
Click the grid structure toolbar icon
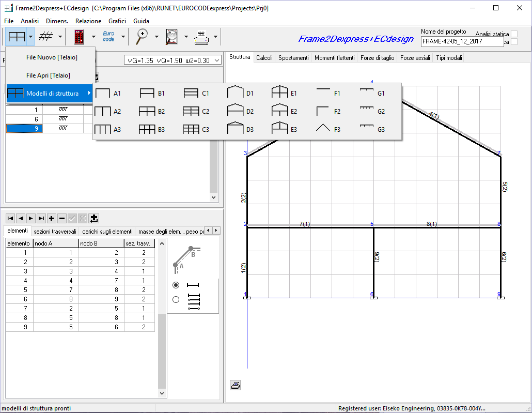46,36
